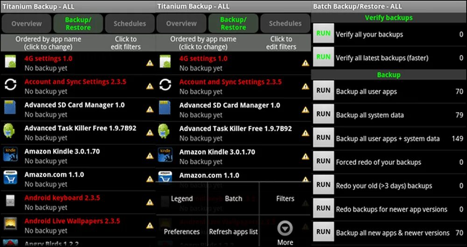
Task: Click Advanced SD Card Manager icon in menu screen
Action: (x=165, y=108)
